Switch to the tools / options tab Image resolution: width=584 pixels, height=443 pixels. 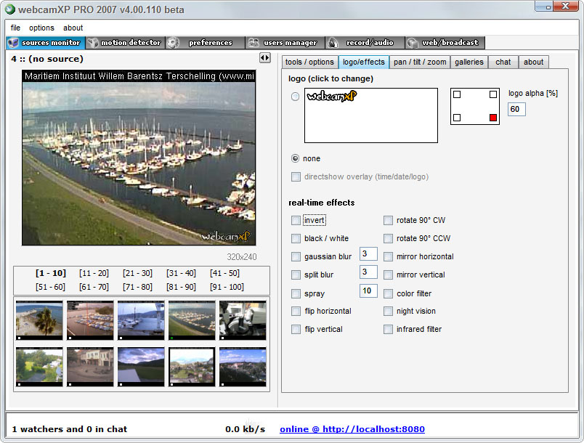click(309, 62)
